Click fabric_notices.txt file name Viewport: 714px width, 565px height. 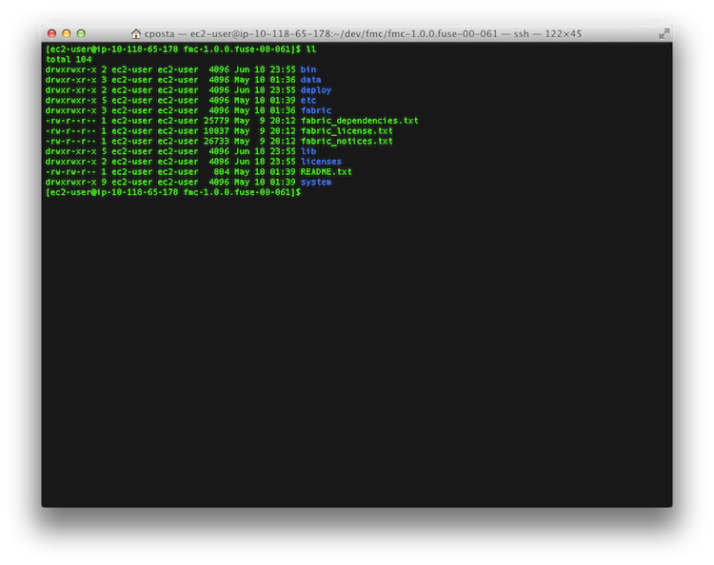point(347,141)
